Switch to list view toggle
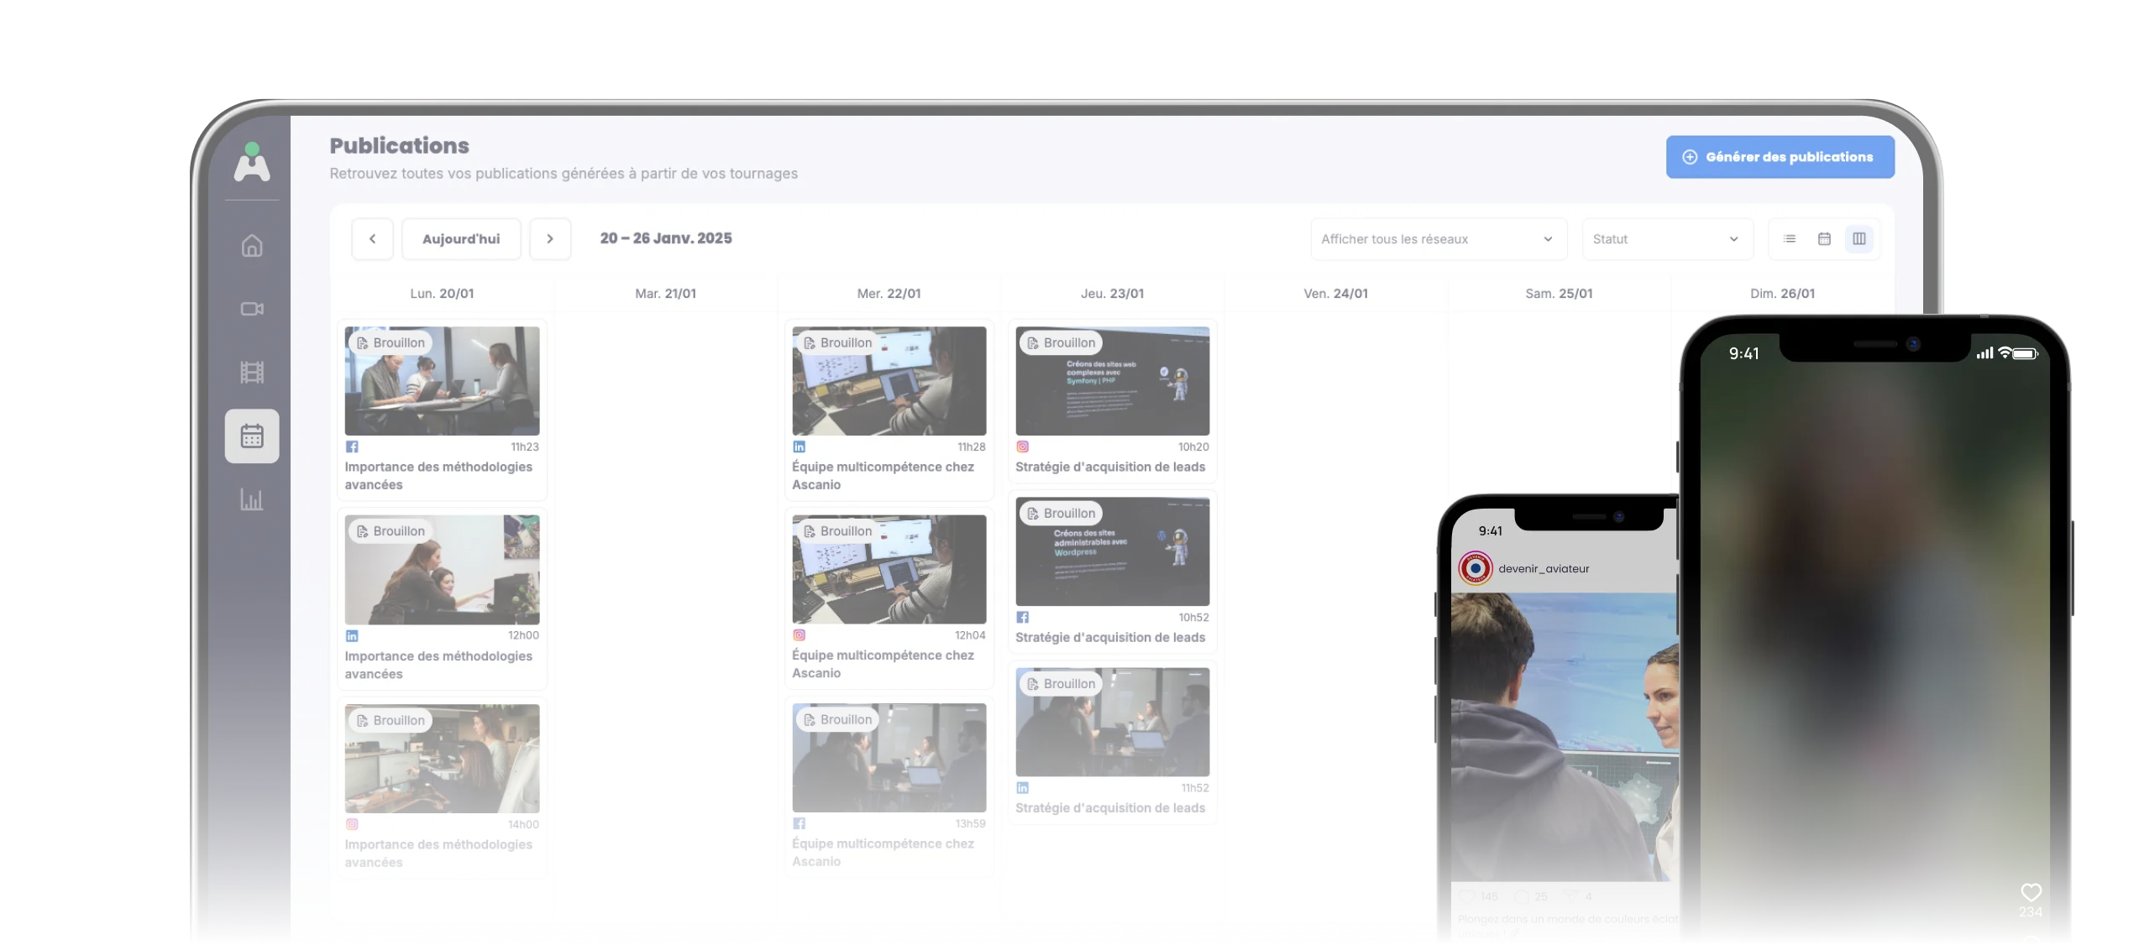The height and width of the screenshot is (945, 2139). click(x=1790, y=239)
